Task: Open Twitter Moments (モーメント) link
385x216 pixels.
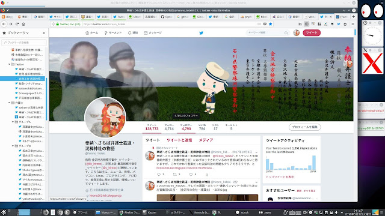Action: pyautogui.click(x=113, y=32)
